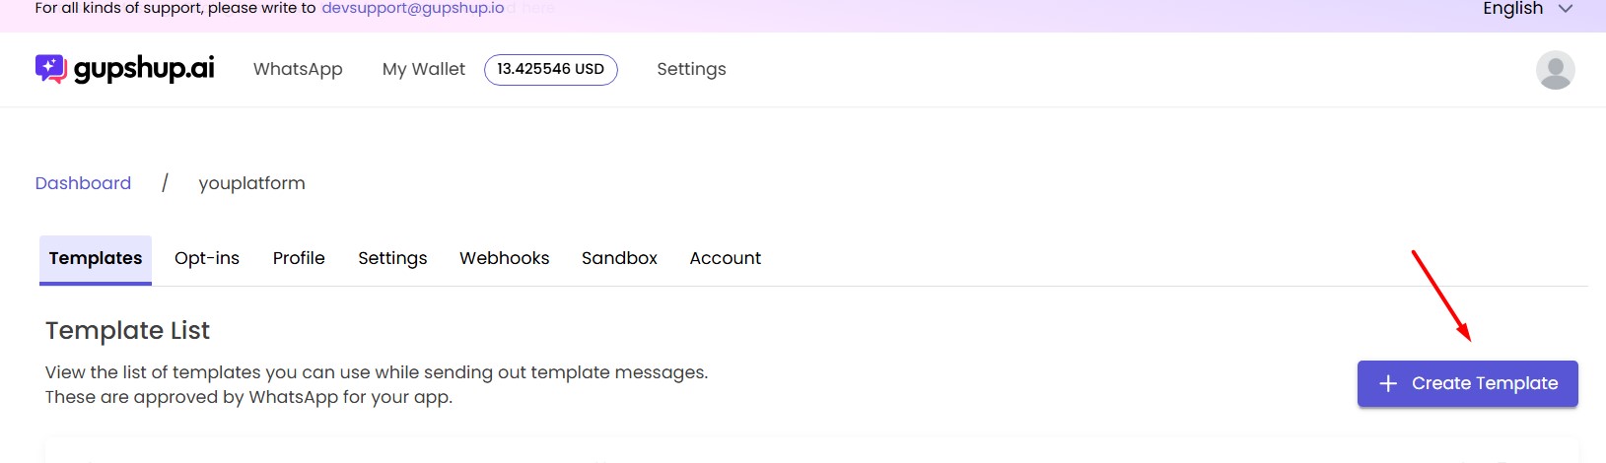Open the English language dropdown
Viewport: 1606px width, 463px height.
pyautogui.click(x=1513, y=9)
